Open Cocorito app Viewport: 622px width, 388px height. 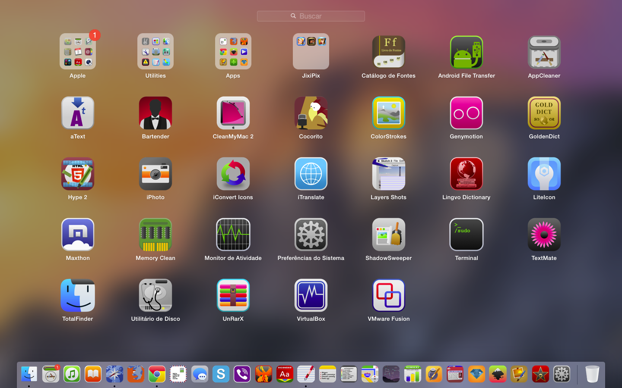tap(311, 113)
